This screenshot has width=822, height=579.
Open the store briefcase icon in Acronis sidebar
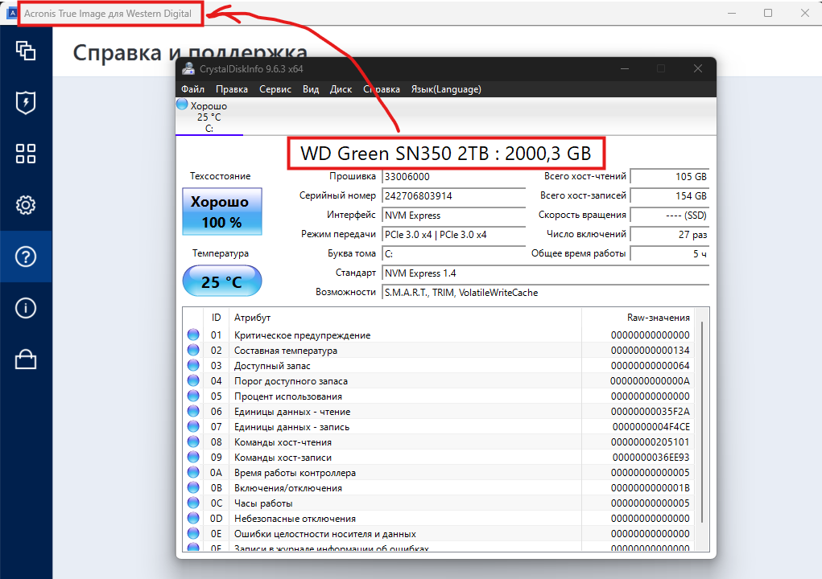click(26, 359)
